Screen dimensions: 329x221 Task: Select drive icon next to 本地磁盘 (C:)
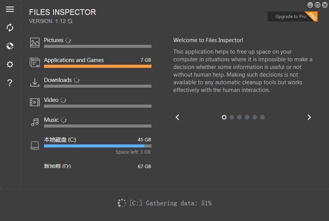tap(34, 145)
